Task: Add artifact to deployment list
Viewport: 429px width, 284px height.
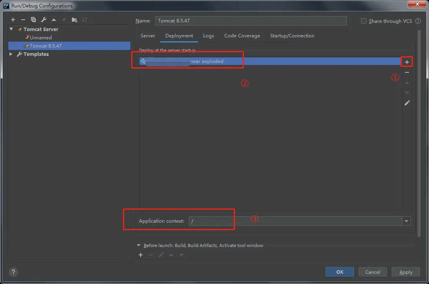Action: point(407,62)
